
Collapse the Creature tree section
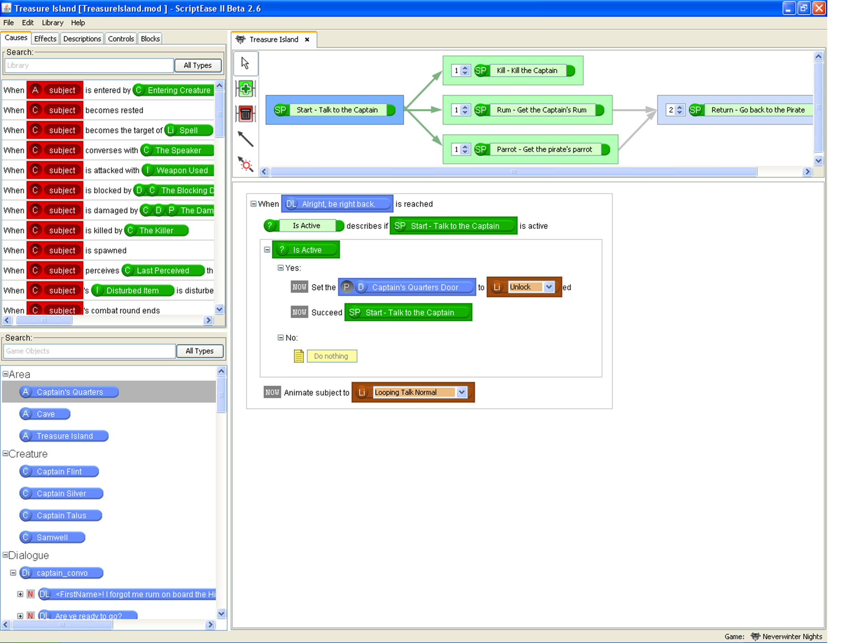(x=5, y=453)
